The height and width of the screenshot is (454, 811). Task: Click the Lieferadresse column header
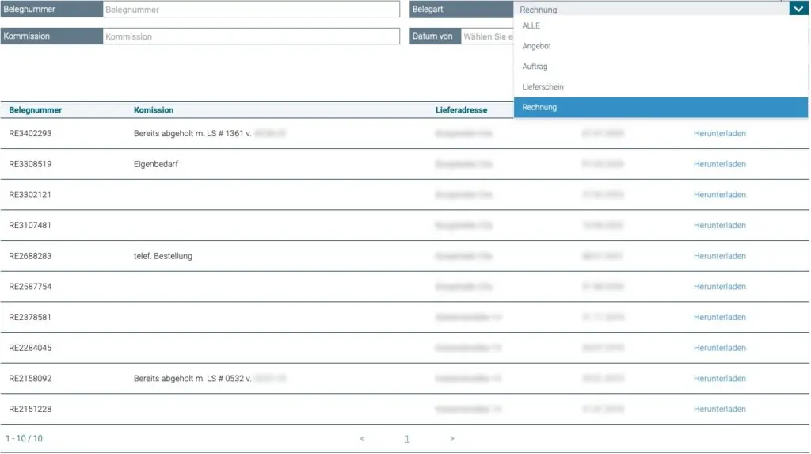pos(461,110)
